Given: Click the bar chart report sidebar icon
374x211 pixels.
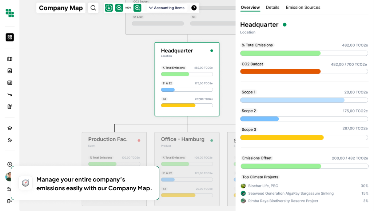Looking at the screenshot, I should click(10, 83).
